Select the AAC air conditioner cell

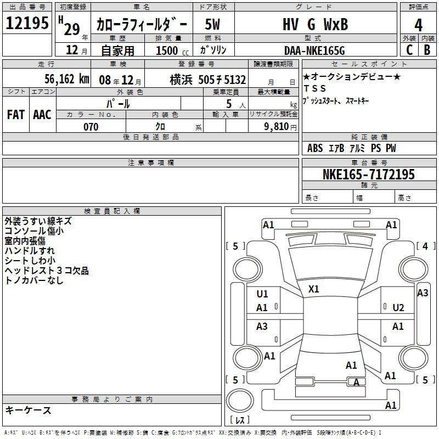pyautogui.click(x=42, y=114)
